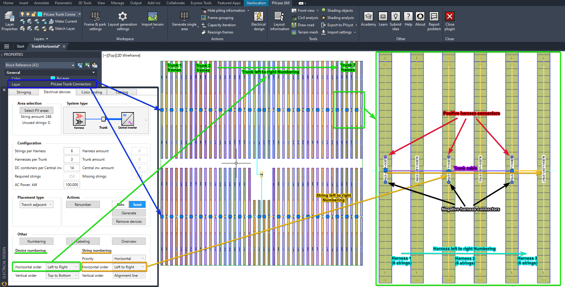Toggle PICKADD icon in Properties panel
Screen dimensions: 565x287
tap(80, 65)
